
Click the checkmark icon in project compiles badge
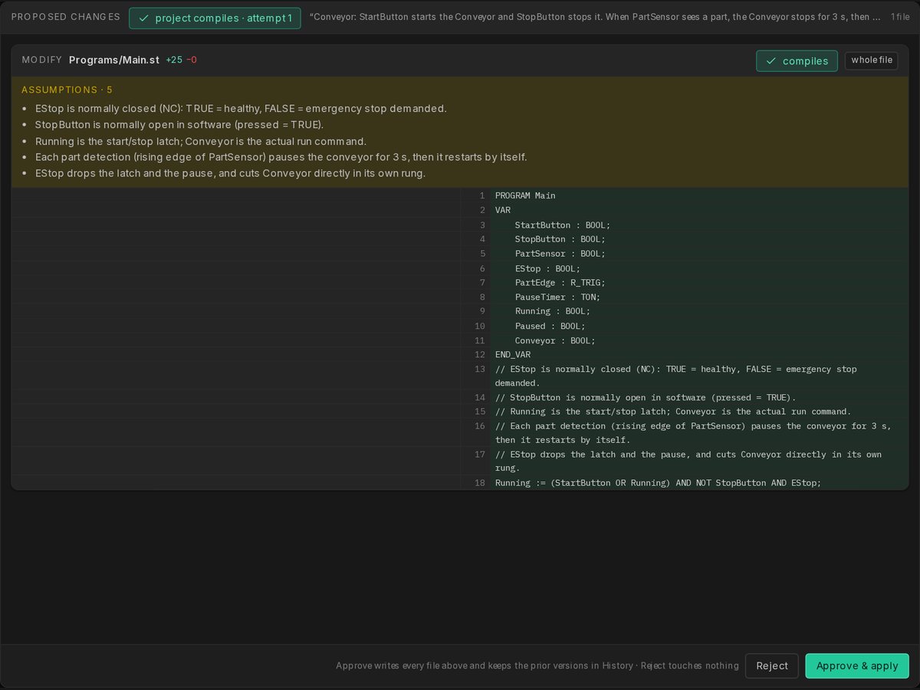[x=143, y=18]
